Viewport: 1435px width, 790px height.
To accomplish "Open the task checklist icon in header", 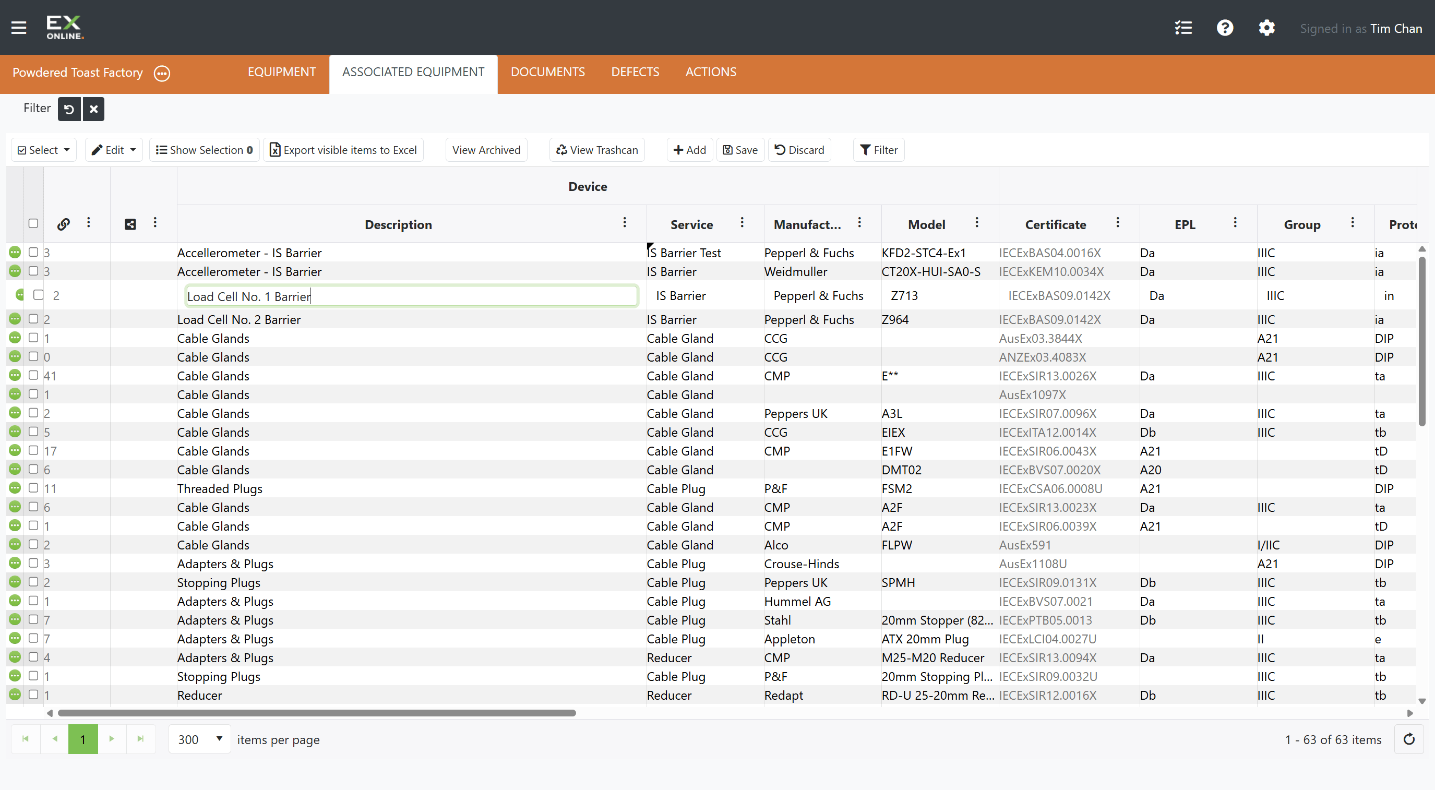I will click(x=1183, y=28).
